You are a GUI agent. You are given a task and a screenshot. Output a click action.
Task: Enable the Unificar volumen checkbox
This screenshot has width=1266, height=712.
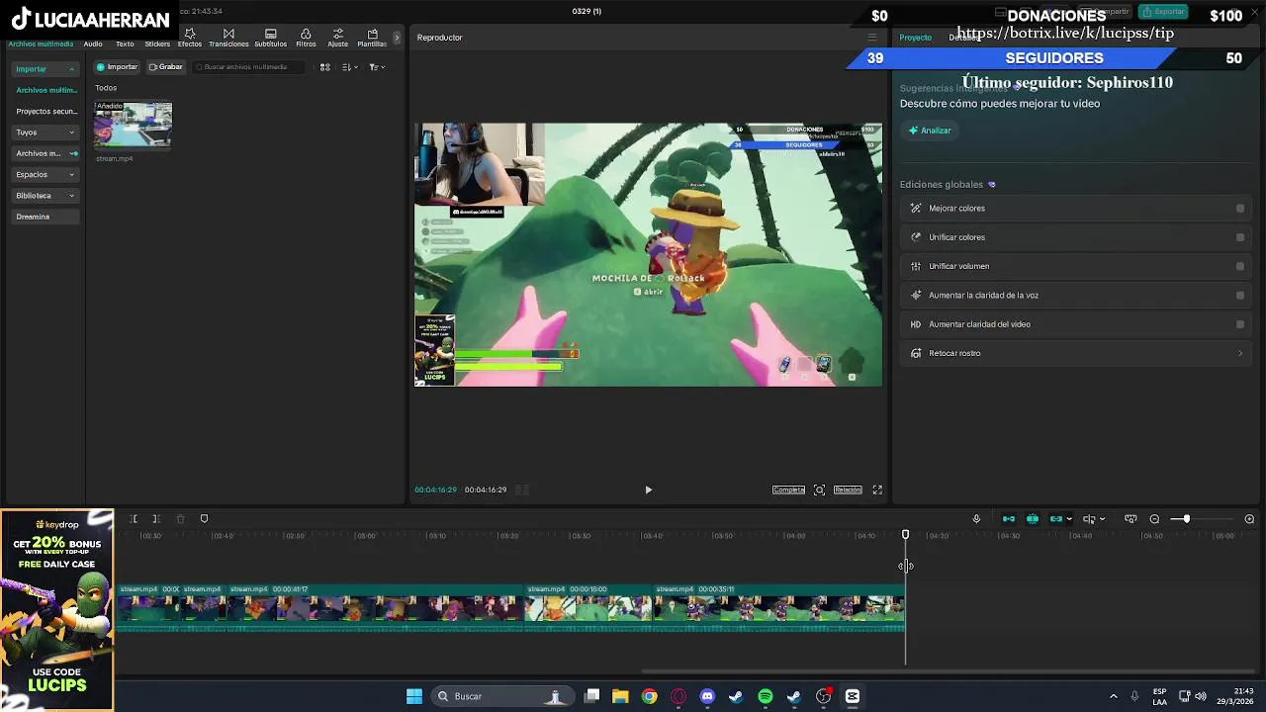[x=1240, y=266]
